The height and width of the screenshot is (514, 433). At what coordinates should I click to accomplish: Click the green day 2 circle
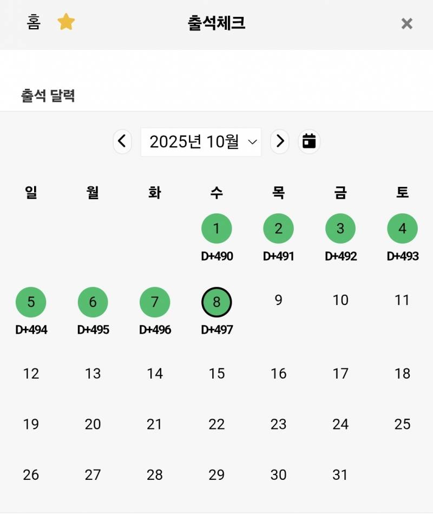pos(278,229)
